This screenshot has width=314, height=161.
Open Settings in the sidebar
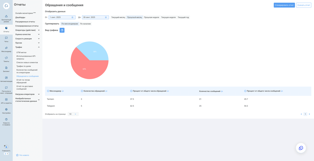tap(6, 111)
